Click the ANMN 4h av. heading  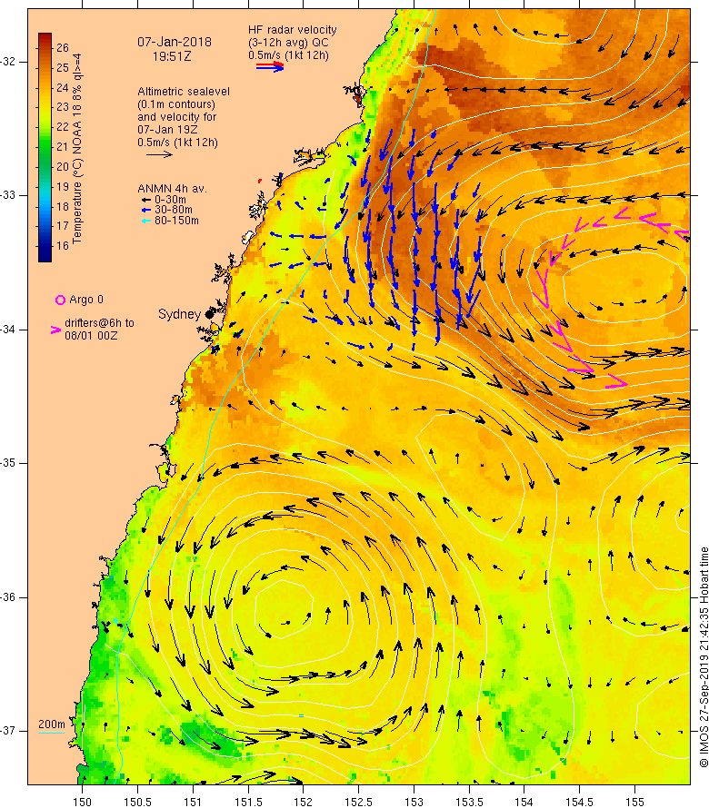(173, 189)
